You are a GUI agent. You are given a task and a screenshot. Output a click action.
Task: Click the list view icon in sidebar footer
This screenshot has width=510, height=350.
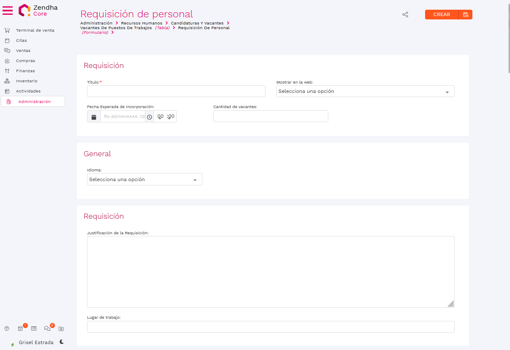point(34,328)
